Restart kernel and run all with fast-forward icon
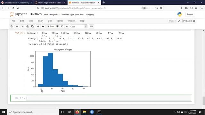This screenshot has width=205, height=115. (x=67, y=27)
